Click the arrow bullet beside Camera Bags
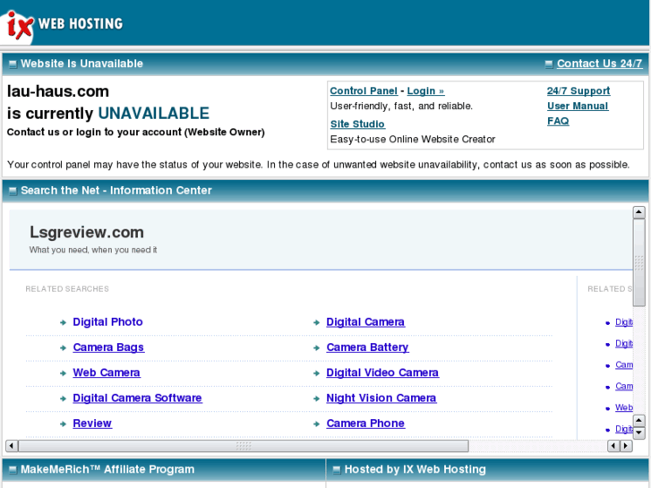Image resolution: width=651 pixels, height=488 pixels. (x=63, y=347)
